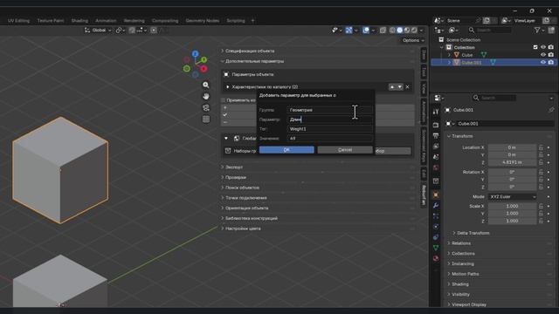
Task: Open the Scene properties tab icon
Action: click(436, 157)
